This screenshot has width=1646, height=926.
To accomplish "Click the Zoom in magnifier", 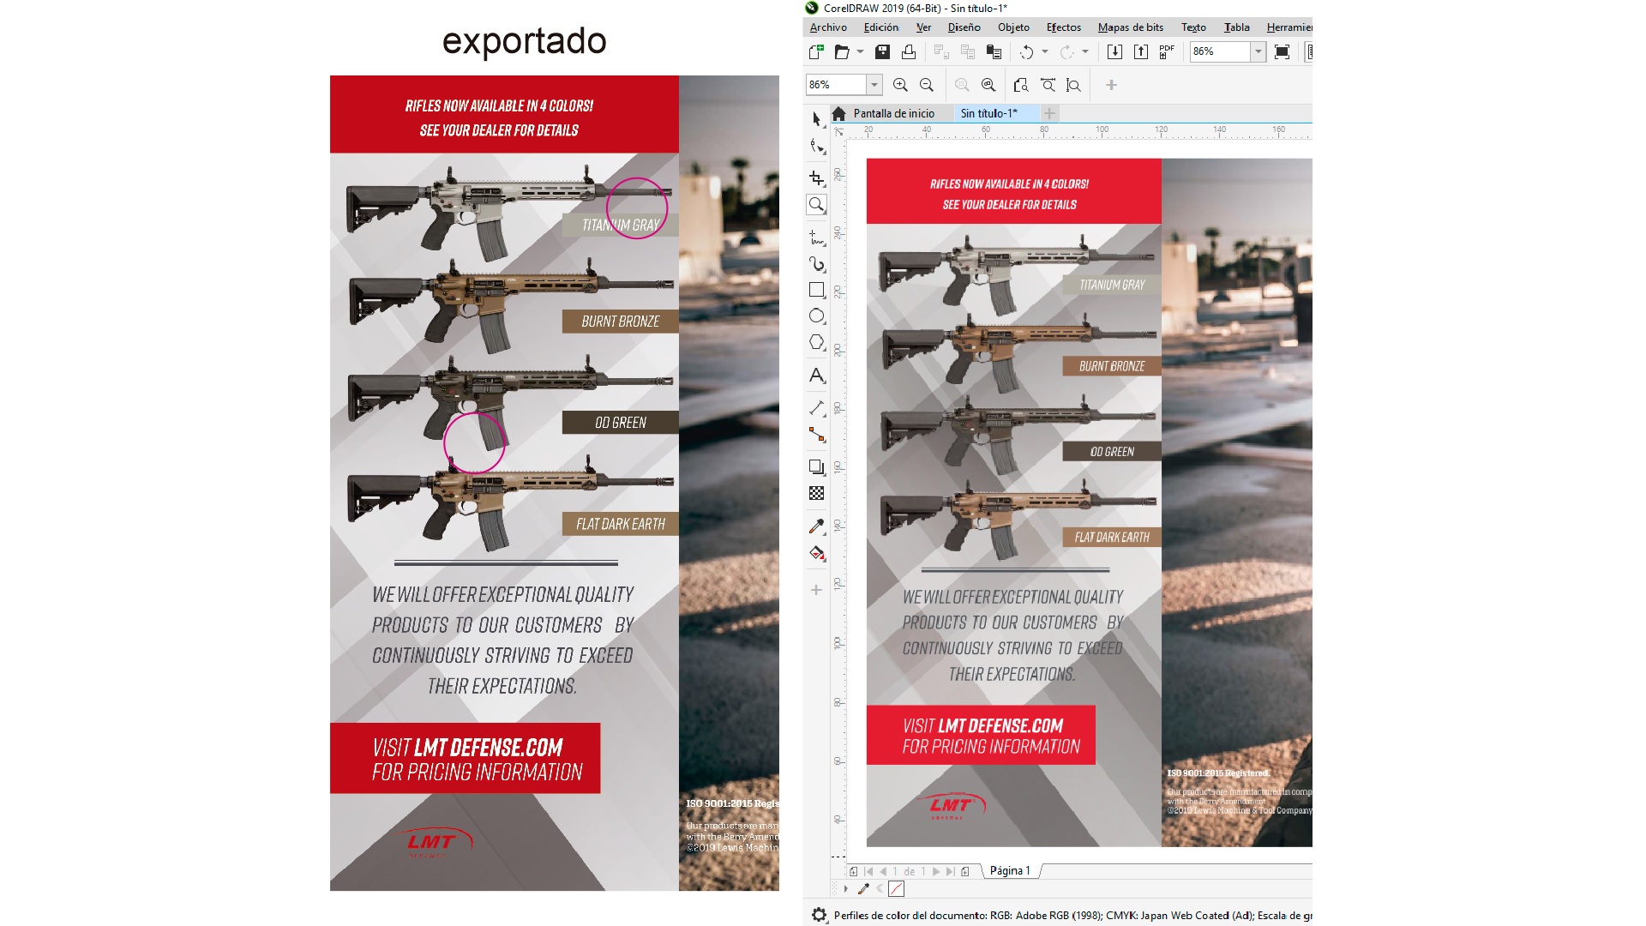I will coord(900,85).
